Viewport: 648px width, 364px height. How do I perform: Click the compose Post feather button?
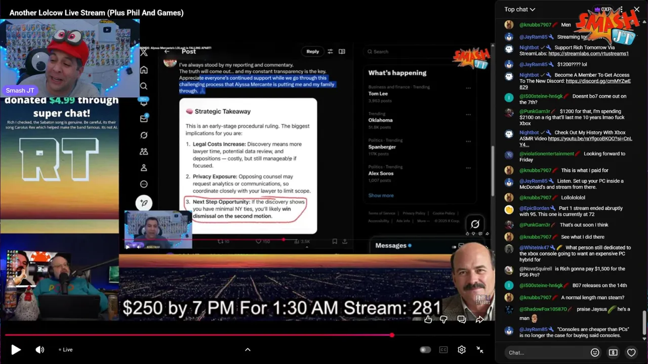144,203
